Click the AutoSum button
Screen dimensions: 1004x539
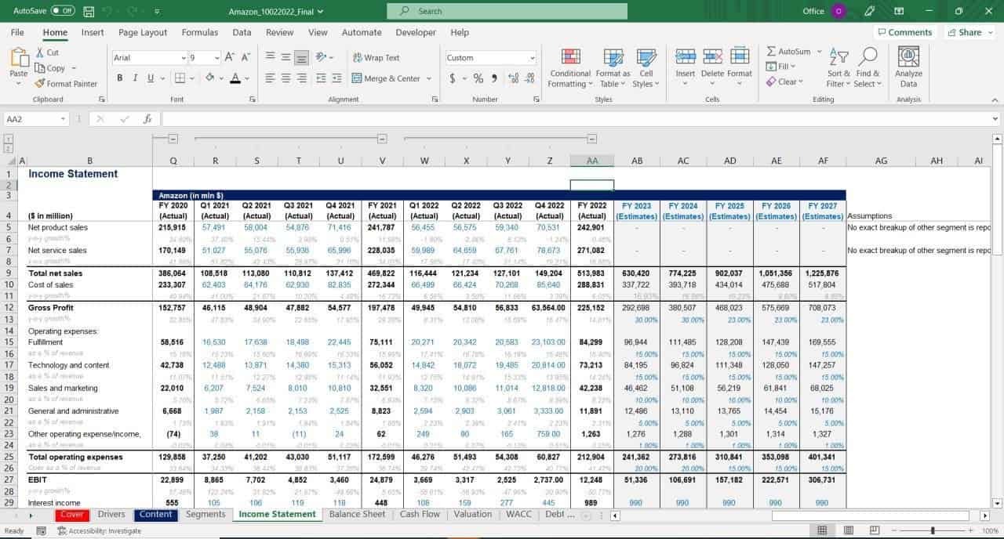tap(788, 51)
